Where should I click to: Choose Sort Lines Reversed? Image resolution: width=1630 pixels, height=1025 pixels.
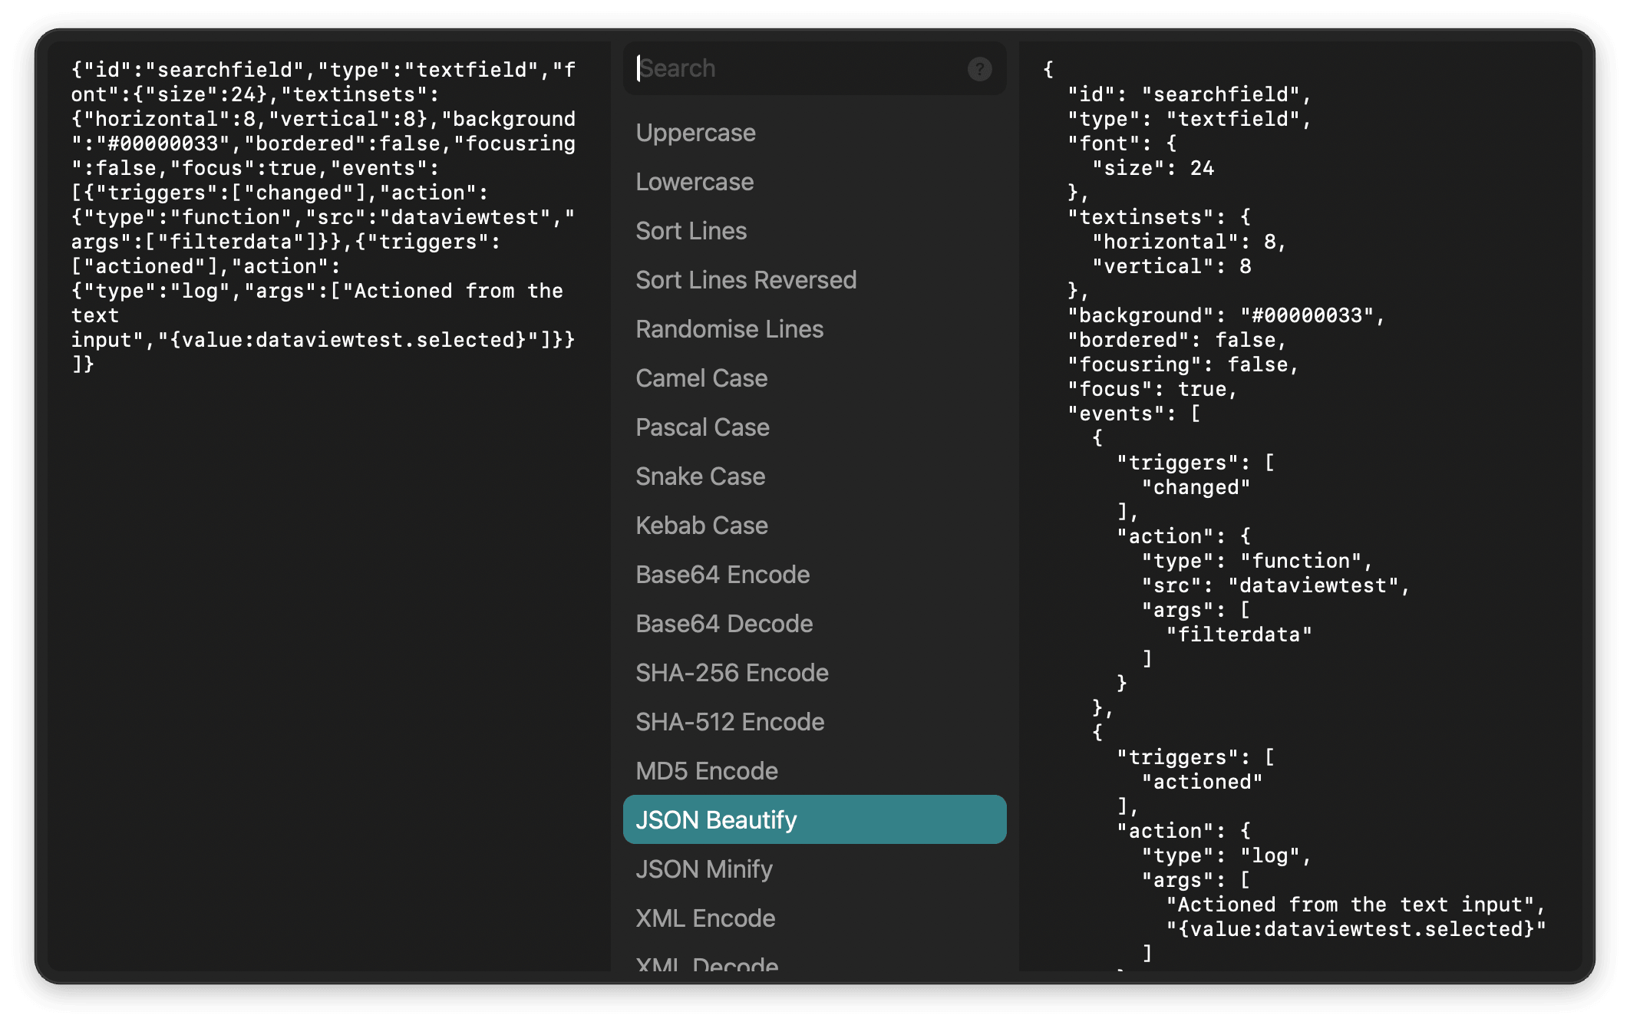814,280
